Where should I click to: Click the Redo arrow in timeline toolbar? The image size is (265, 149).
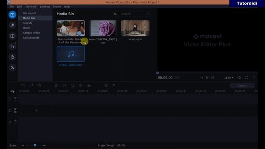31,86
